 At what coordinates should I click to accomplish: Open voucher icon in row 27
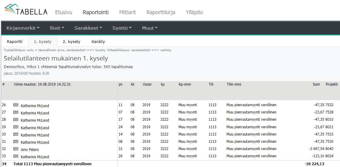pyautogui.click(x=16, y=113)
